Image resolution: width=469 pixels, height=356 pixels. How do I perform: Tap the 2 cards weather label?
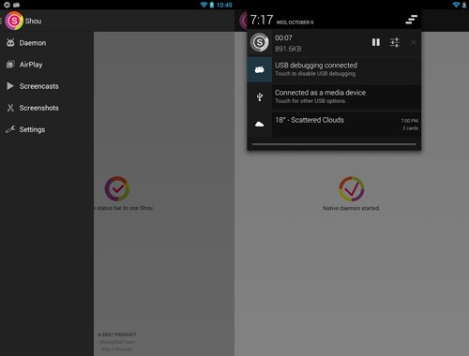click(x=410, y=128)
